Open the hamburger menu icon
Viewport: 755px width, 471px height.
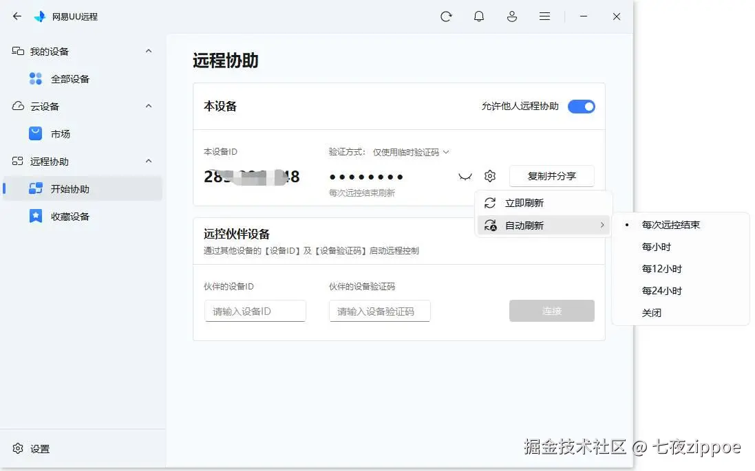544,17
